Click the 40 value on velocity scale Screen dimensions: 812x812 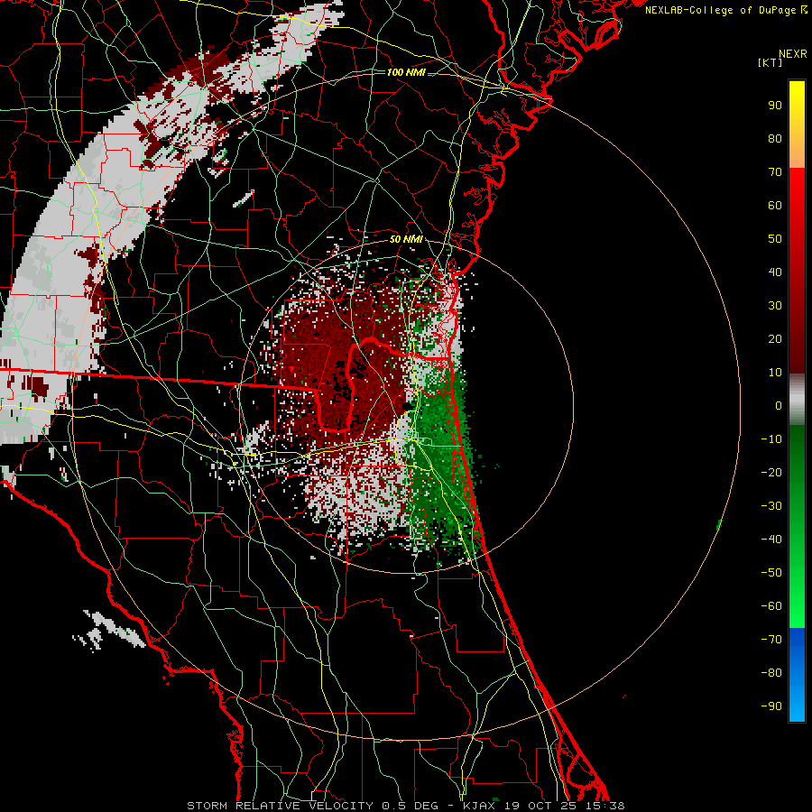click(x=775, y=272)
